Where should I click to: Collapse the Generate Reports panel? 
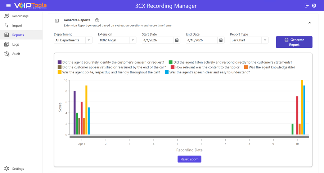click(x=309, y=23)
